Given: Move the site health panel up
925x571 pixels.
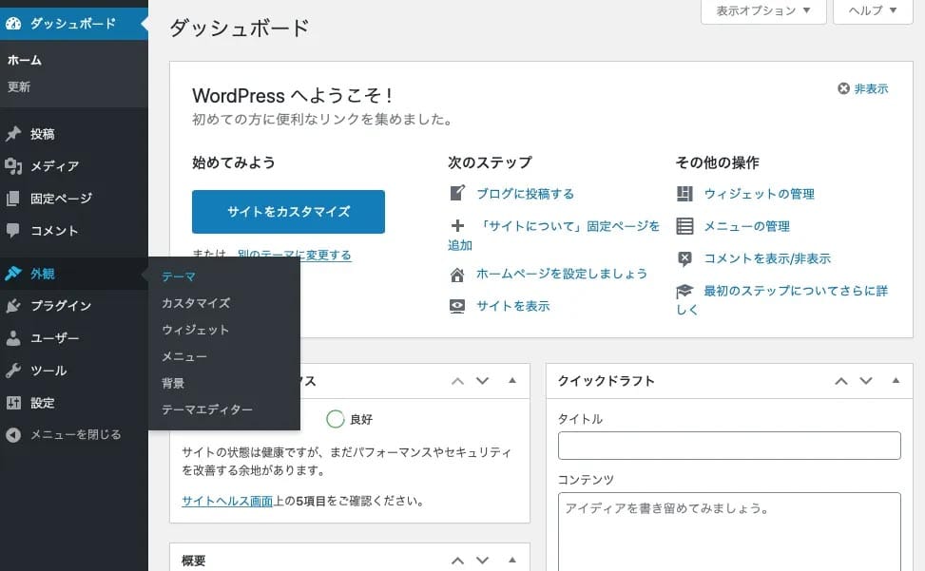Looking at the screenshot, I should pos(458,381).
